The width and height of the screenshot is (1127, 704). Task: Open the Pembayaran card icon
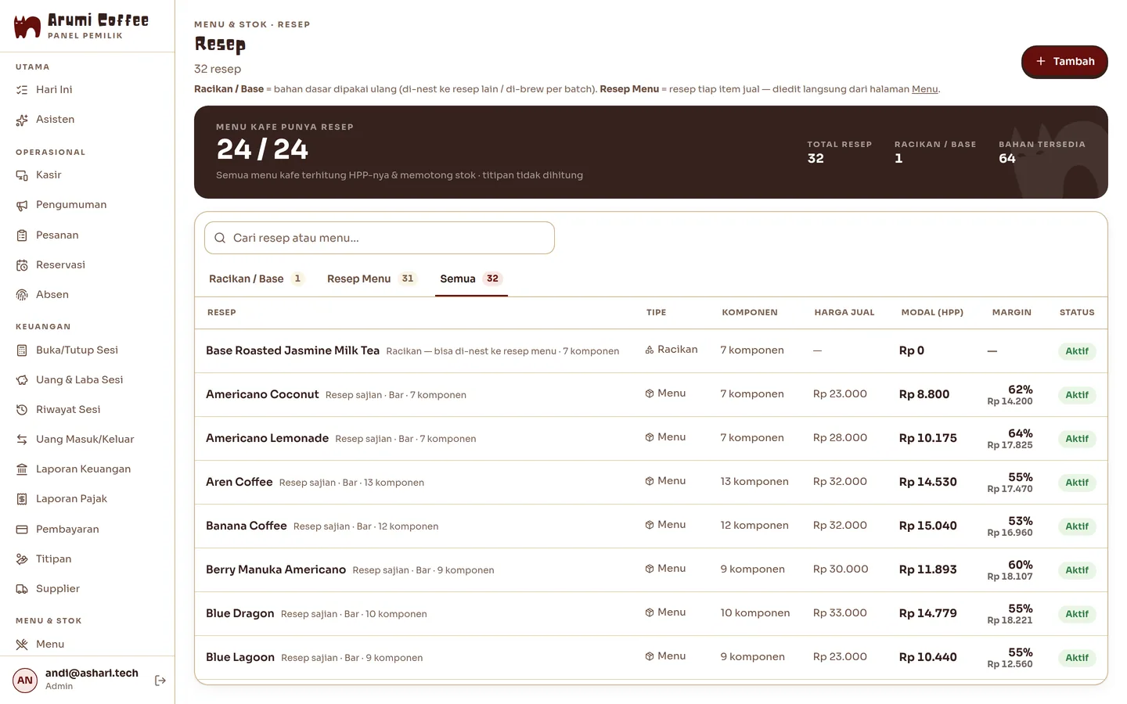[x=22, y=530]
